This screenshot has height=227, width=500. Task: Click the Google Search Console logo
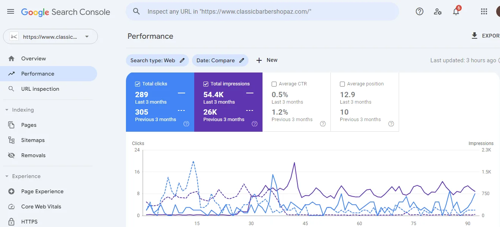[66, 12]
